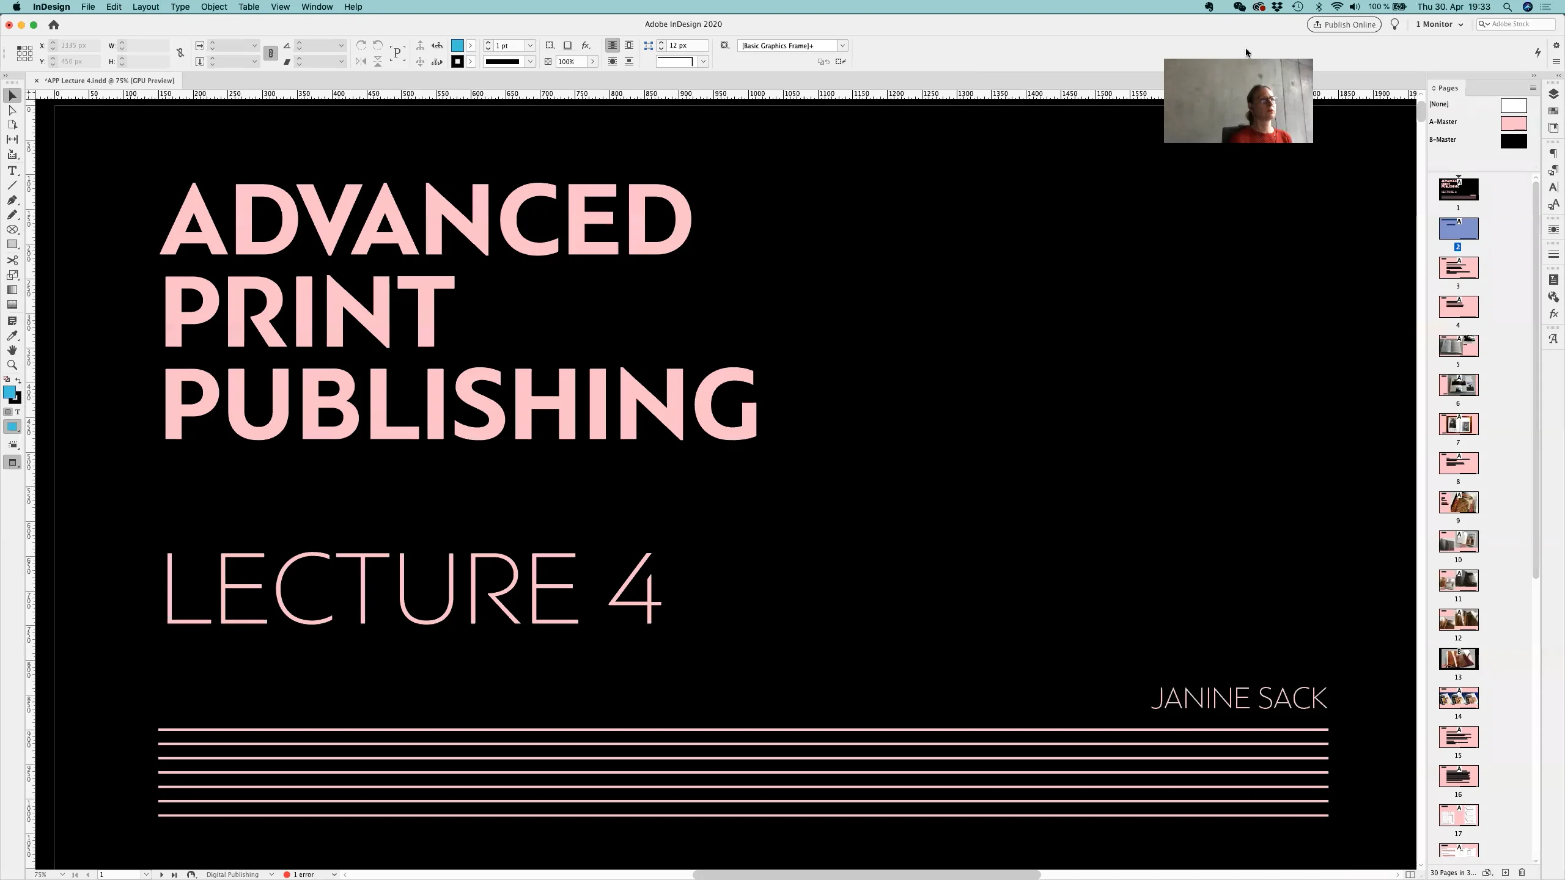Expand the 75% zoom level dropdown
Screen dimensions: 1565x880
tap(62, 875)
